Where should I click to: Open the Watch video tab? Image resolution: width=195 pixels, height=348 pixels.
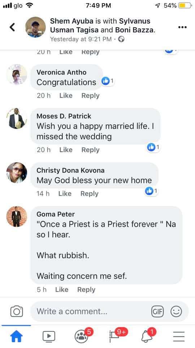click(x=49, y=336)
